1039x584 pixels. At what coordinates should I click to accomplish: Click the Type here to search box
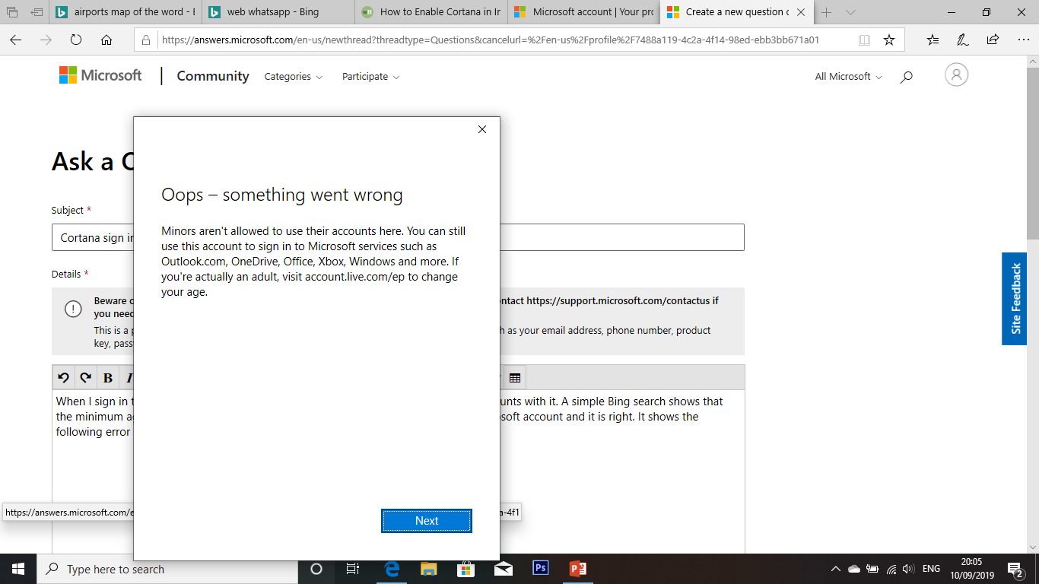coord(167,569)
